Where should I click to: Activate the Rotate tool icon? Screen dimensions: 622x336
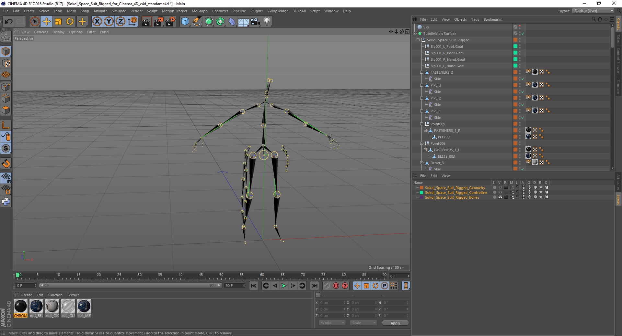click(x=70, y=22)
